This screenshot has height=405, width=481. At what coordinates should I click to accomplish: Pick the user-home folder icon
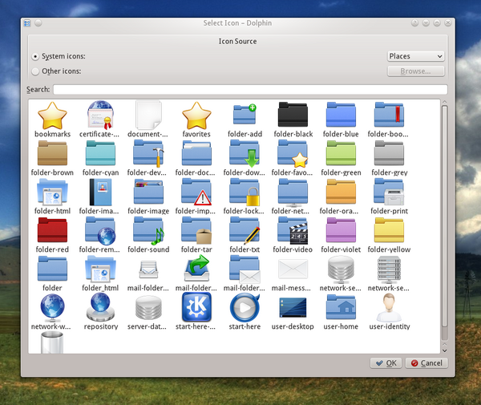[x=341, y=308]
